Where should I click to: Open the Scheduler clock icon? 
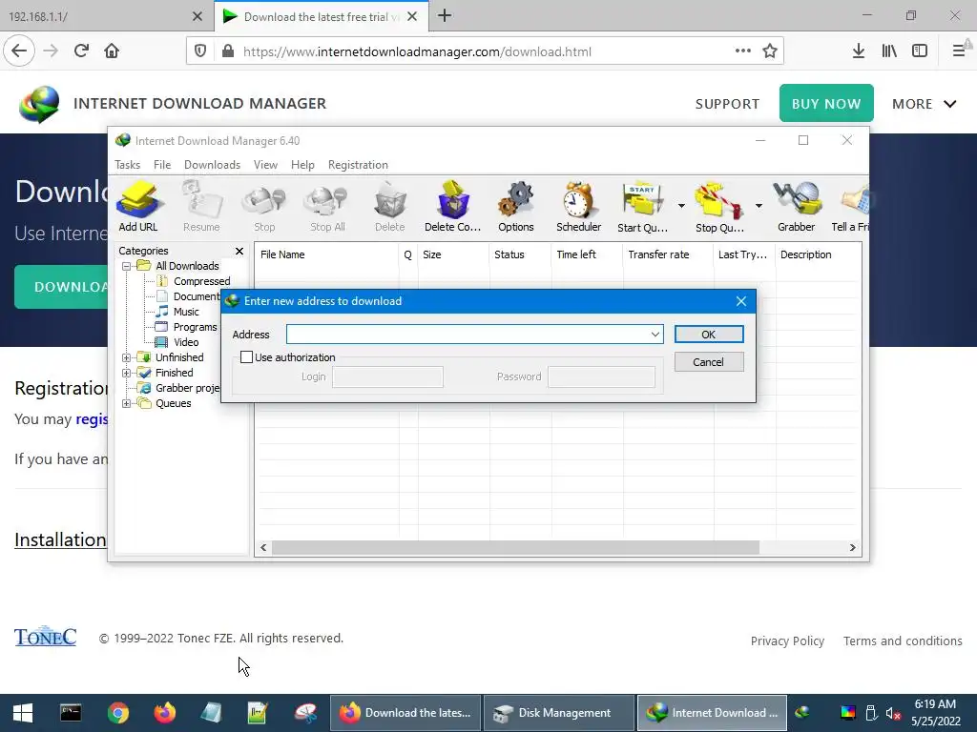coord(579,206)
